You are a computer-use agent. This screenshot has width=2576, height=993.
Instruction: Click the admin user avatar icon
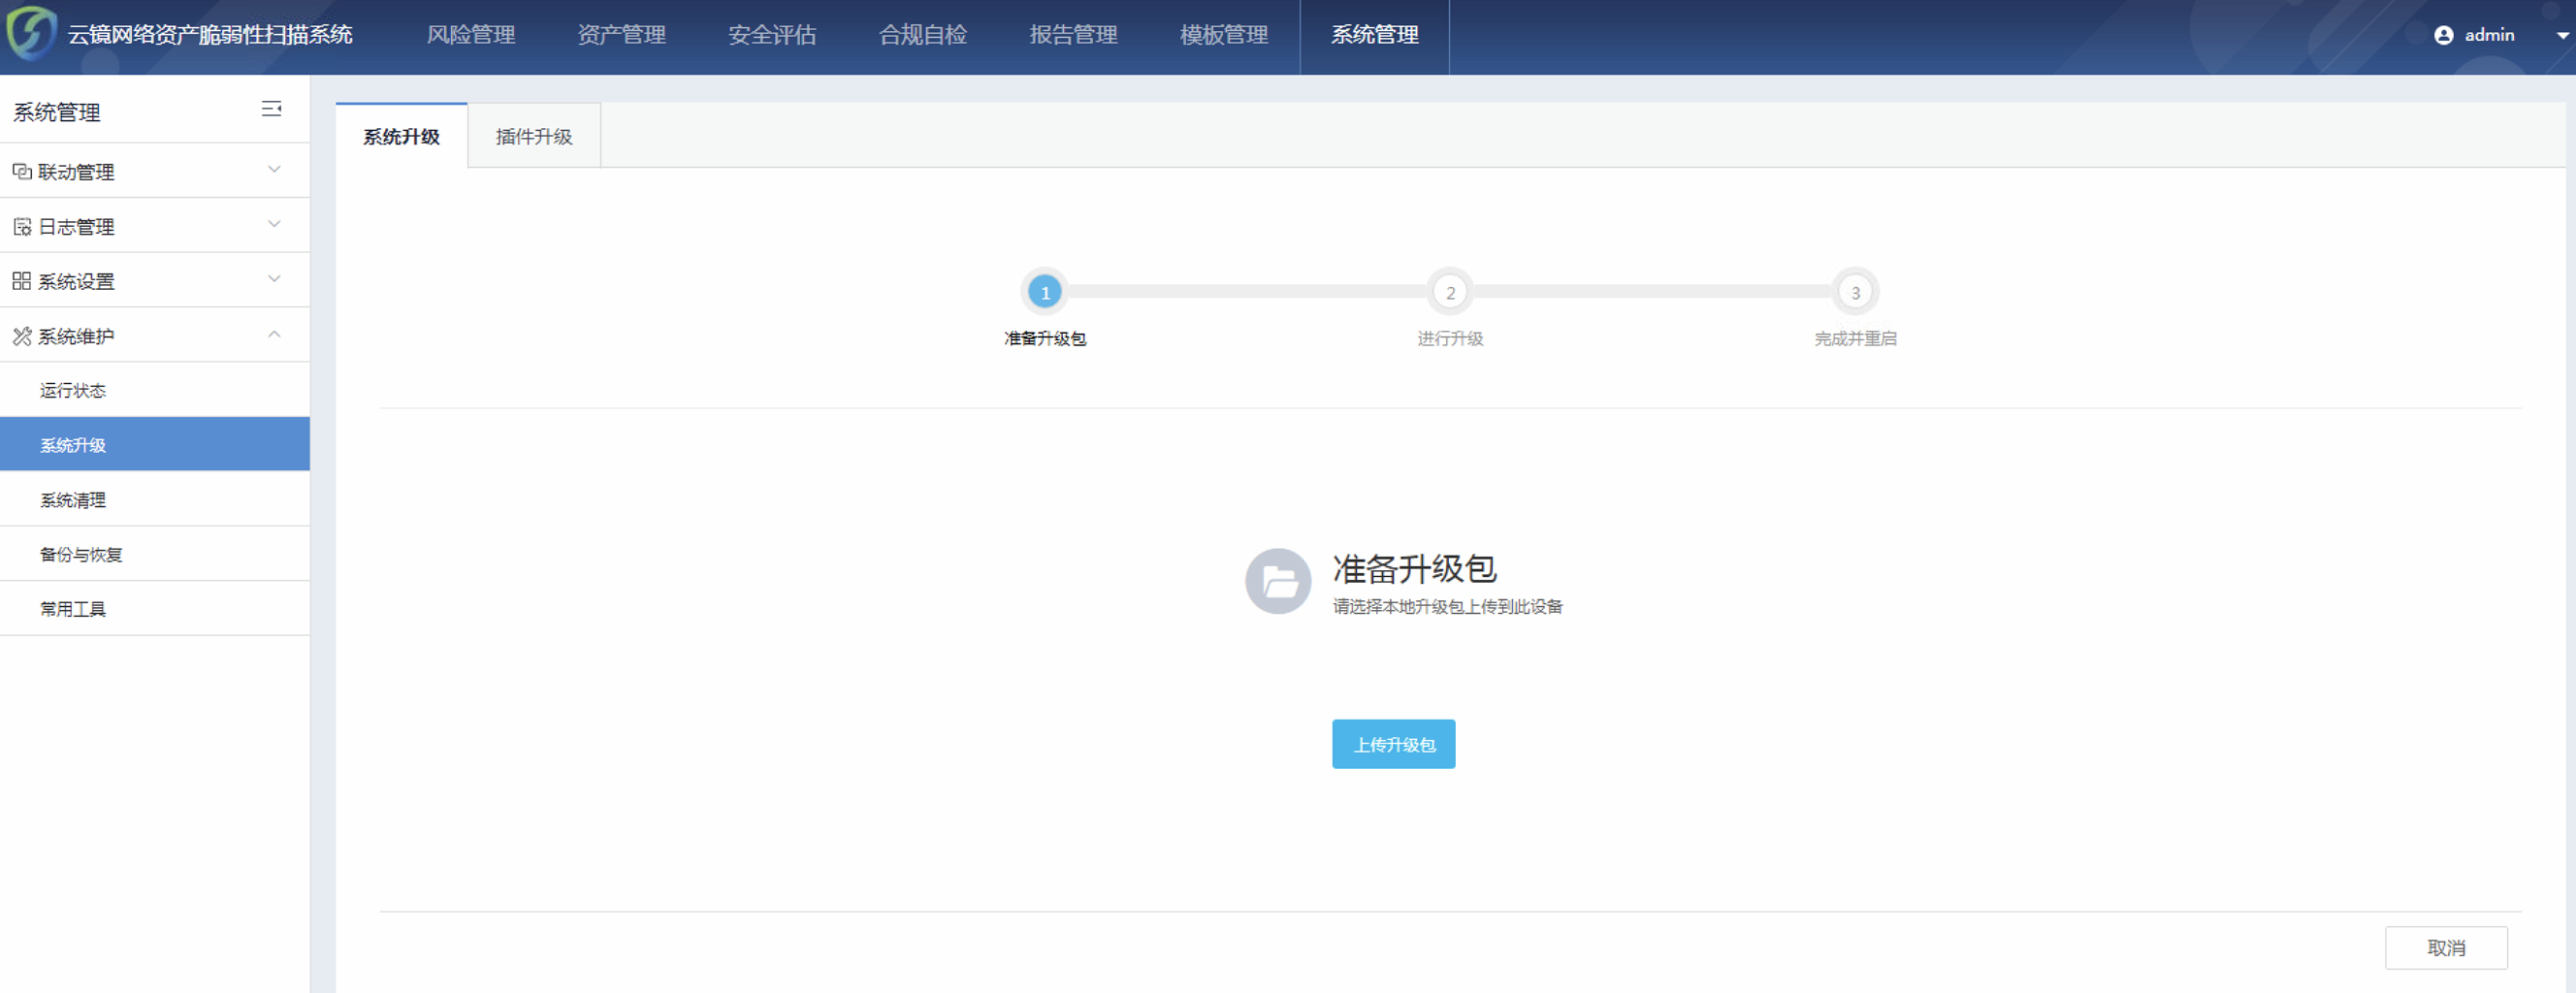[x=2443, y=35]
